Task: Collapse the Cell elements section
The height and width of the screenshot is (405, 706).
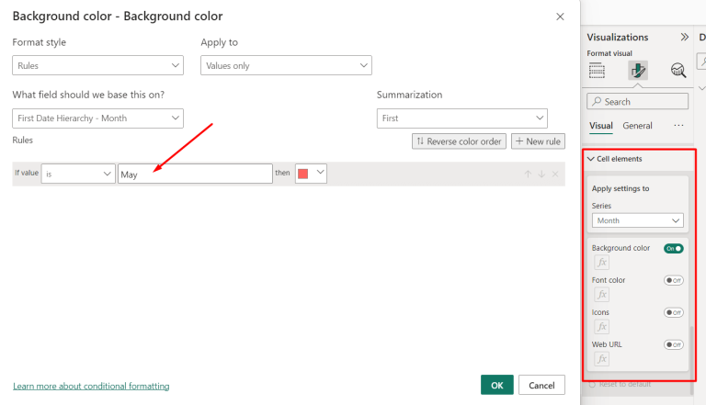Action: tap(592, 159)
